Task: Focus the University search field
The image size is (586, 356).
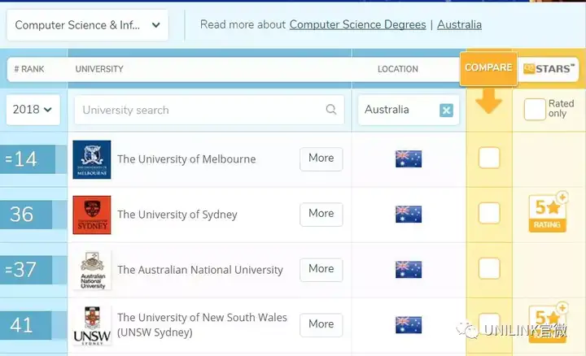Action: pos(209,110)
